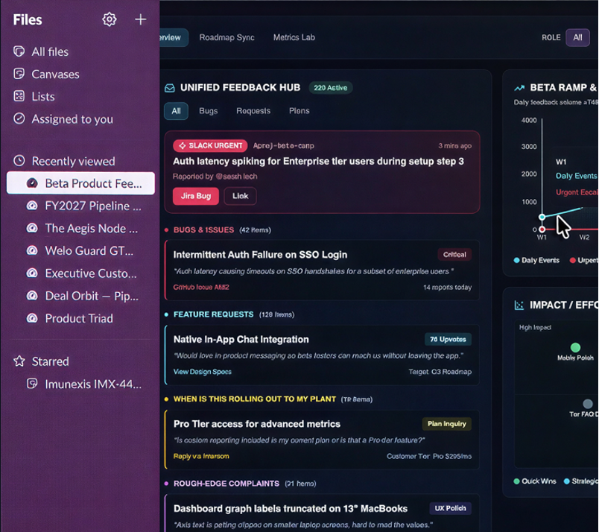Click the Critical severity badge
Viewport: 599px width, 532px height.
click(454, 255)
